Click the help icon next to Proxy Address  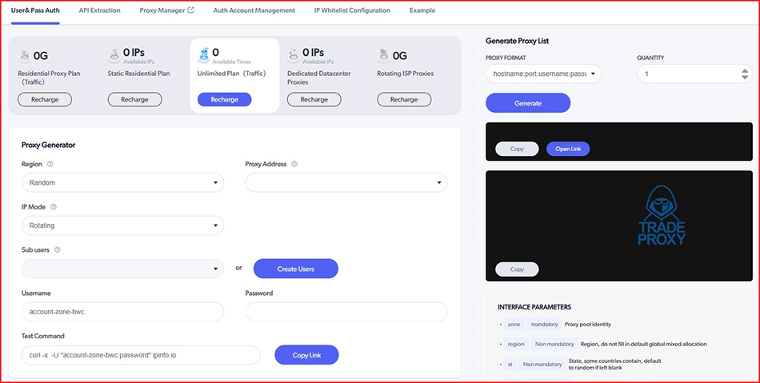click(294, 164)
